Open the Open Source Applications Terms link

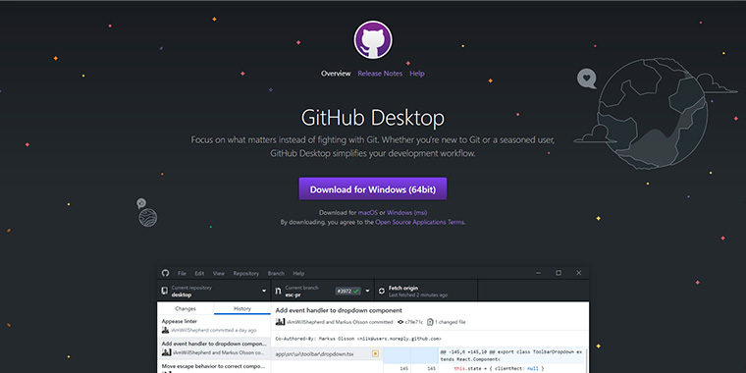pos(420,222)
